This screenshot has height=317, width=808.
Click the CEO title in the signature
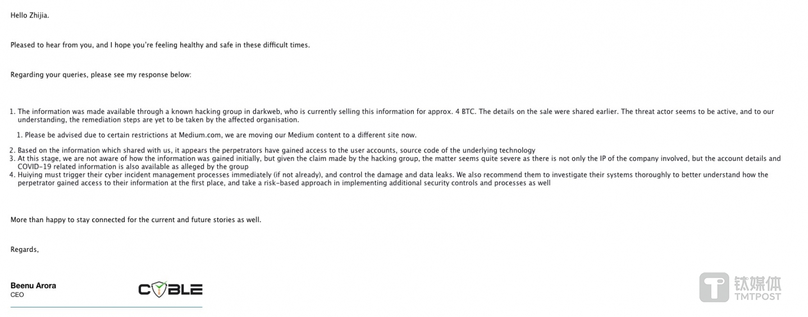click(17, 295)
